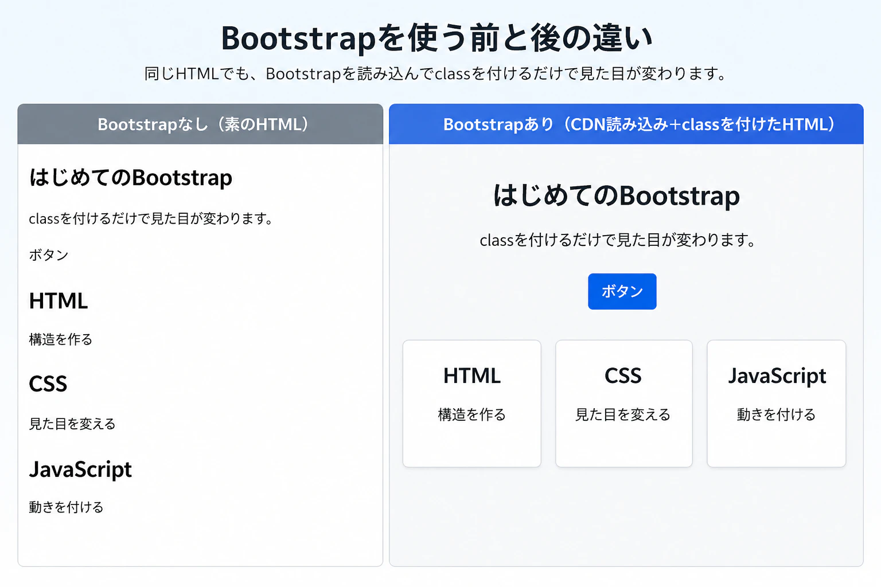Click 構造を作る text inside HTML card

pyautogui.click(x=472, y=414)
